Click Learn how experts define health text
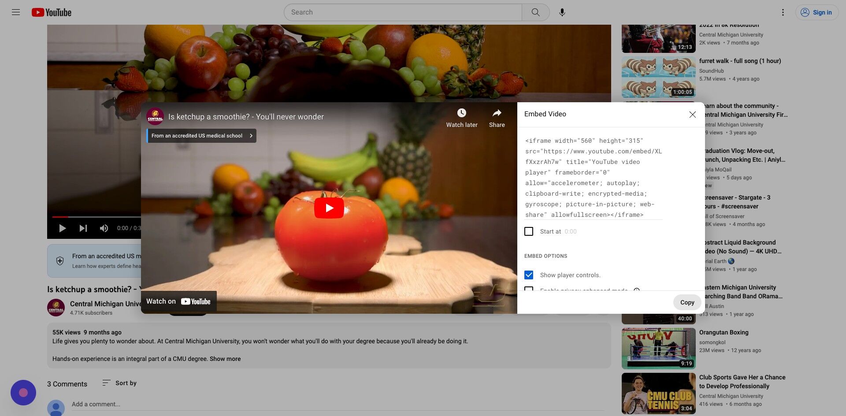This screenshot has width=846, height=416. point(107,266)
